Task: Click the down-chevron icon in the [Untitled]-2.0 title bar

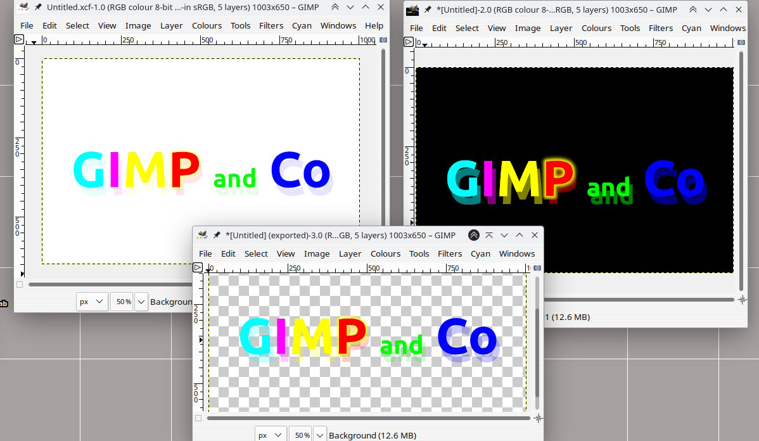Action: pyautogui.click(x=708, y=10)
